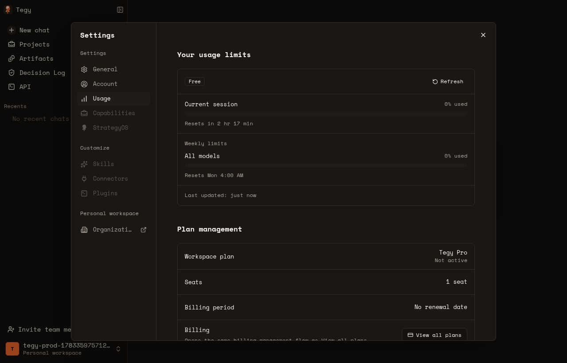Click the General gear icon
Screen dimensions: 567x363
[84, 70]
